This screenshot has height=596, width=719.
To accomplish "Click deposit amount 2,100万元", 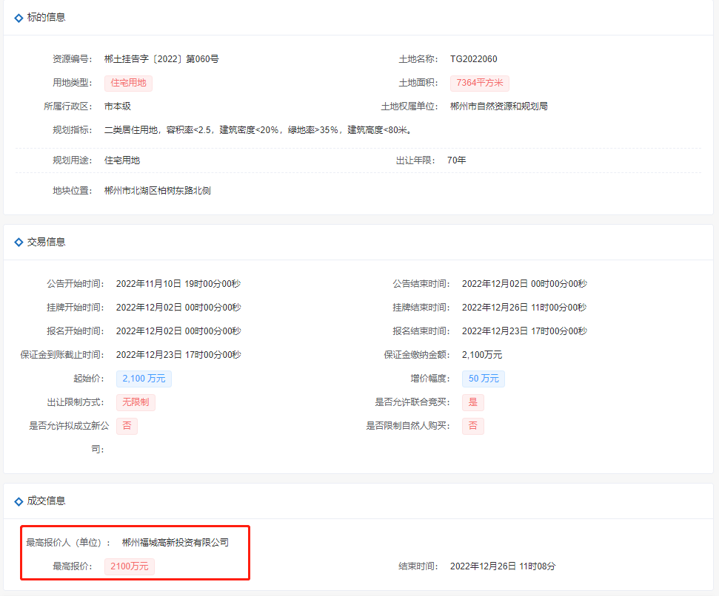I will tap(482, 355).
